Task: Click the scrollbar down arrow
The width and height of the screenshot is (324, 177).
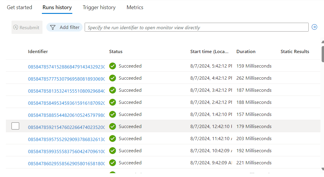Action: click(x=323, y=169)
